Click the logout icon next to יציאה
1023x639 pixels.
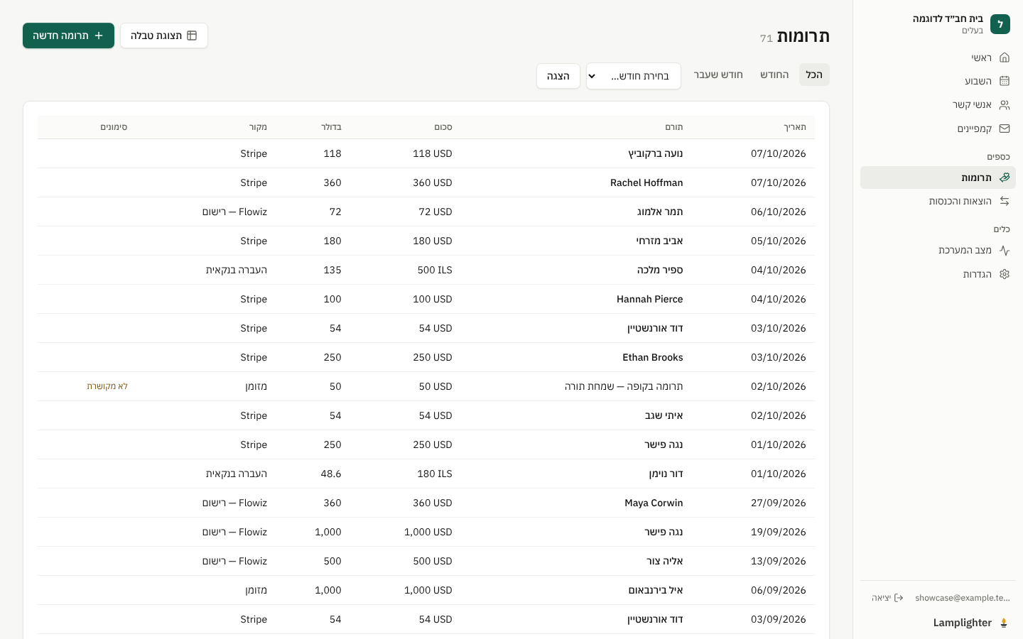tap(899, 598)
